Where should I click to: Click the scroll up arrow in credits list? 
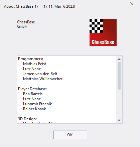click(x=119, y=59)
